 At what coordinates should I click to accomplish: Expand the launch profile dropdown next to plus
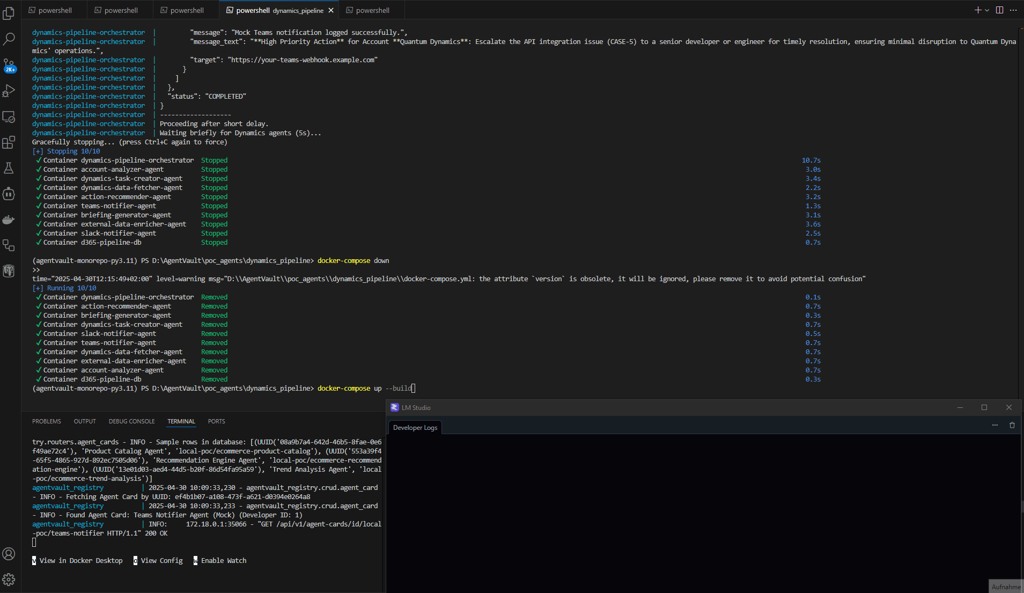click(x=987, y=10)
